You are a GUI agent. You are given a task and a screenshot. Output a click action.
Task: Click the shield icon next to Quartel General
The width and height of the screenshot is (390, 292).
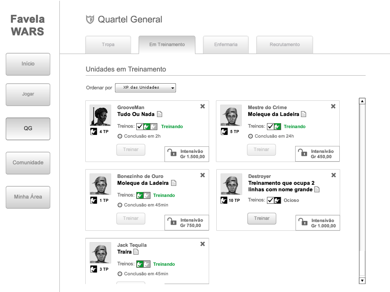pos(90,19)
